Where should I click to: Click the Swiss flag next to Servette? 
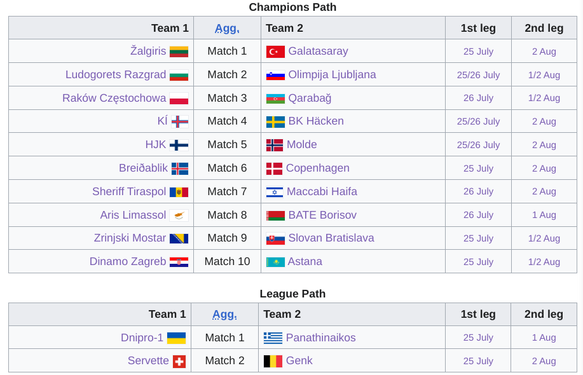pyautogui.click(x=179, y=361)
